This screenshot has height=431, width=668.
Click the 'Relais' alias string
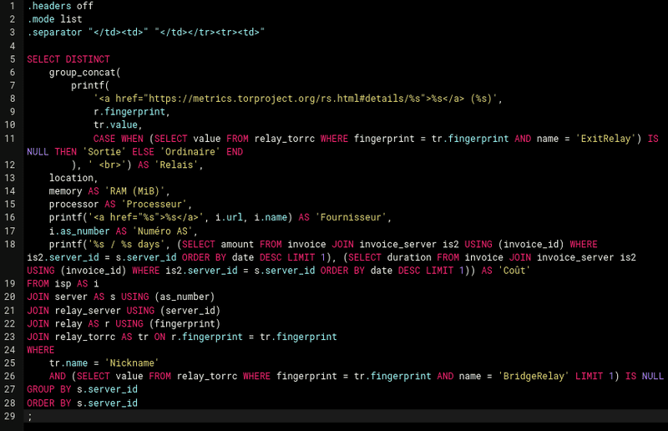click(x=176, y=165)
